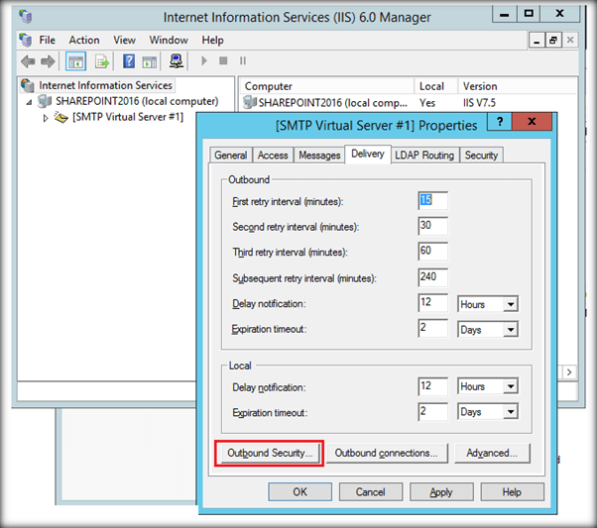Click the IIS V7.5 version cell
This screenshot has width=597, height=528.
click(x=479, y=103)
